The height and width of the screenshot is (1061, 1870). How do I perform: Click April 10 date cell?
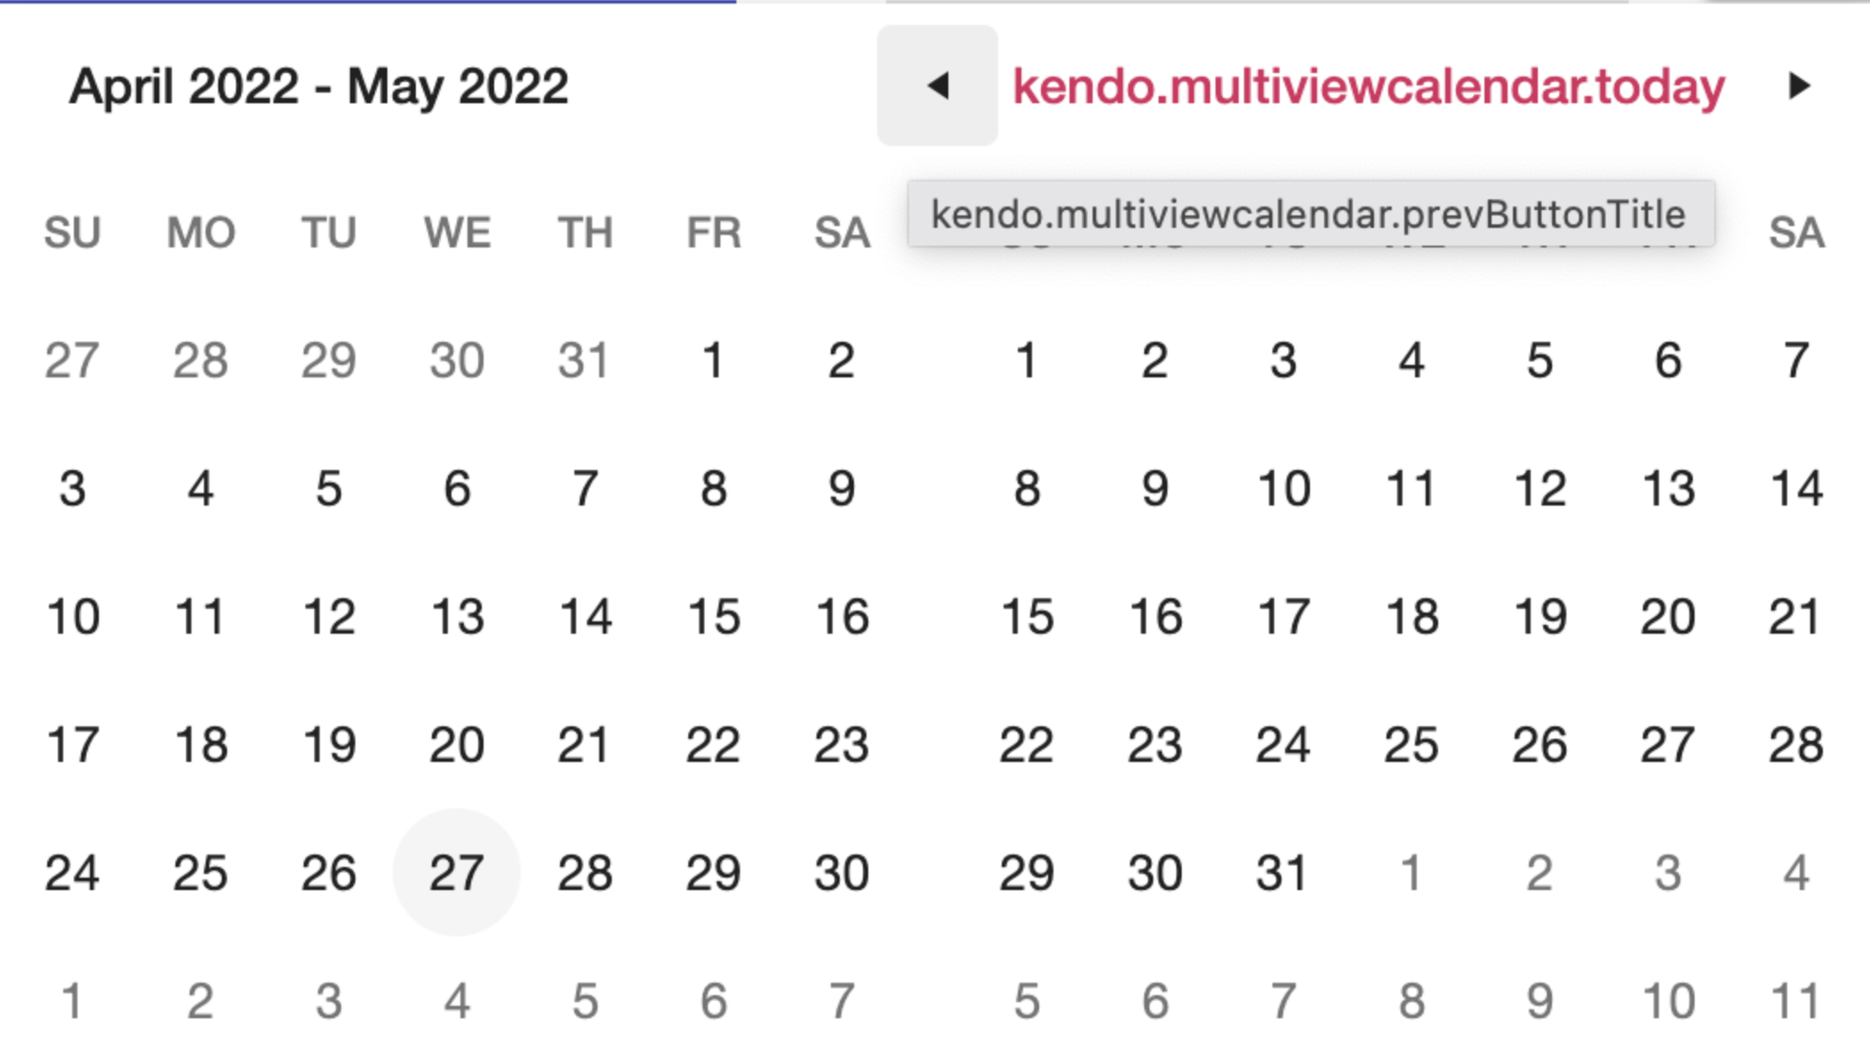(72, 616)
